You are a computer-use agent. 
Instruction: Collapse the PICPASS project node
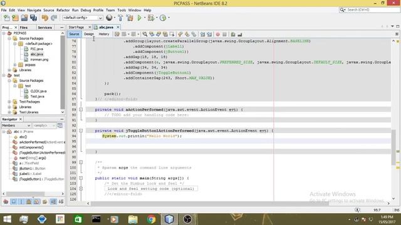point(4,33)
